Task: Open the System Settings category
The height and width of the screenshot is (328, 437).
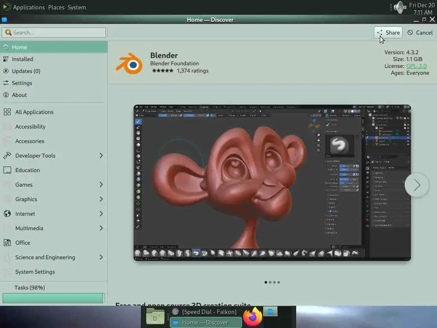Action: pos(53,272)
